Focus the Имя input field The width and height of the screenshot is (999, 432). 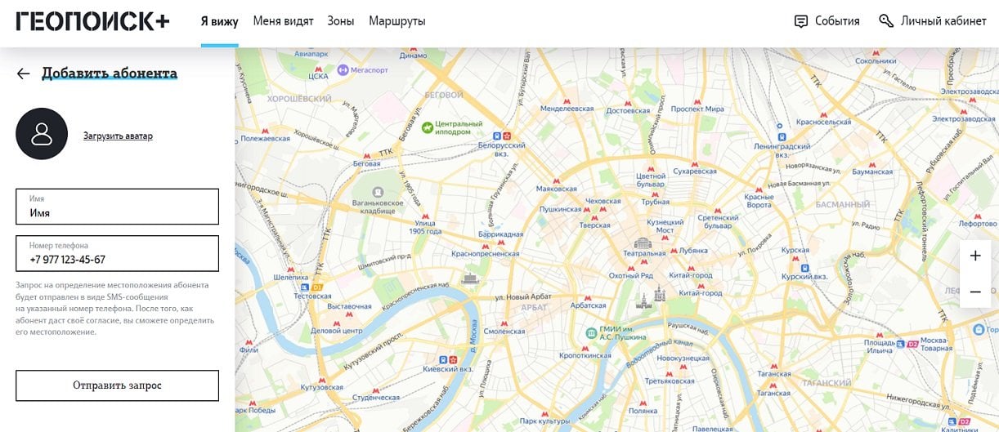117,212
